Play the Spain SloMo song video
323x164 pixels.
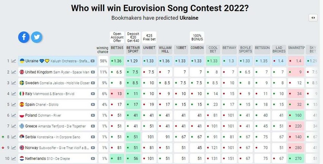tap(93, 105)
